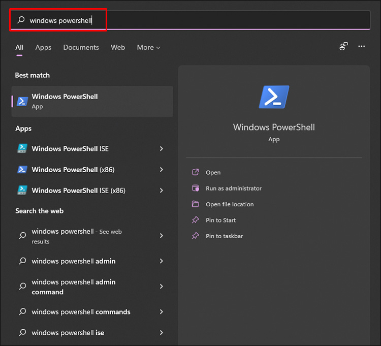Pin PowerShell to taskbar
381x346 pixels.
tap(224, 236)
